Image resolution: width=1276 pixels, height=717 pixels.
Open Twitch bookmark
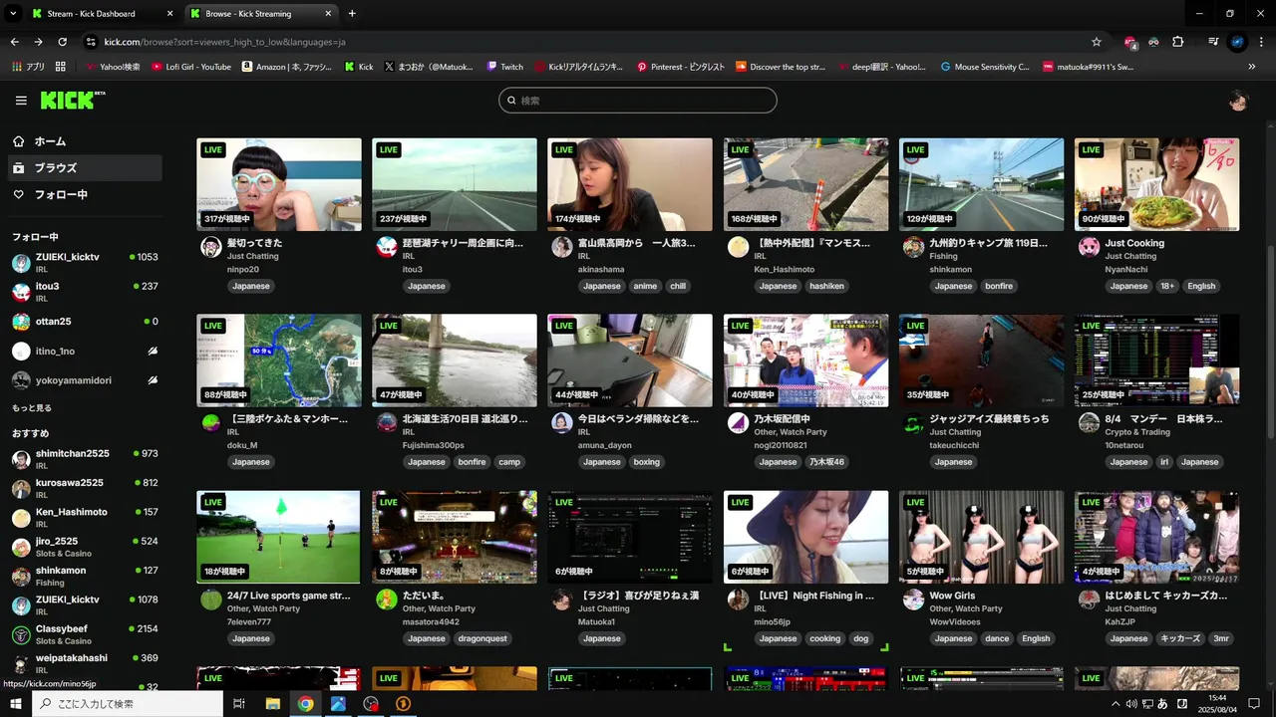[x=504, y=67]
